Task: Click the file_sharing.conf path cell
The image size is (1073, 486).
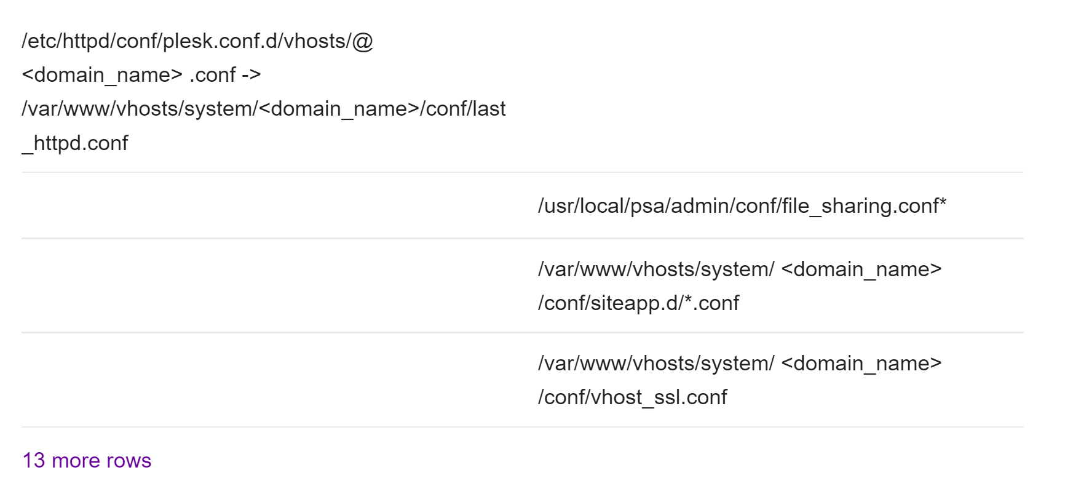Action: click(741, 206)
